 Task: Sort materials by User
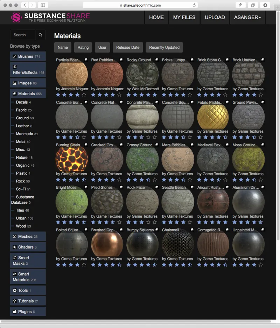point(102,48)
